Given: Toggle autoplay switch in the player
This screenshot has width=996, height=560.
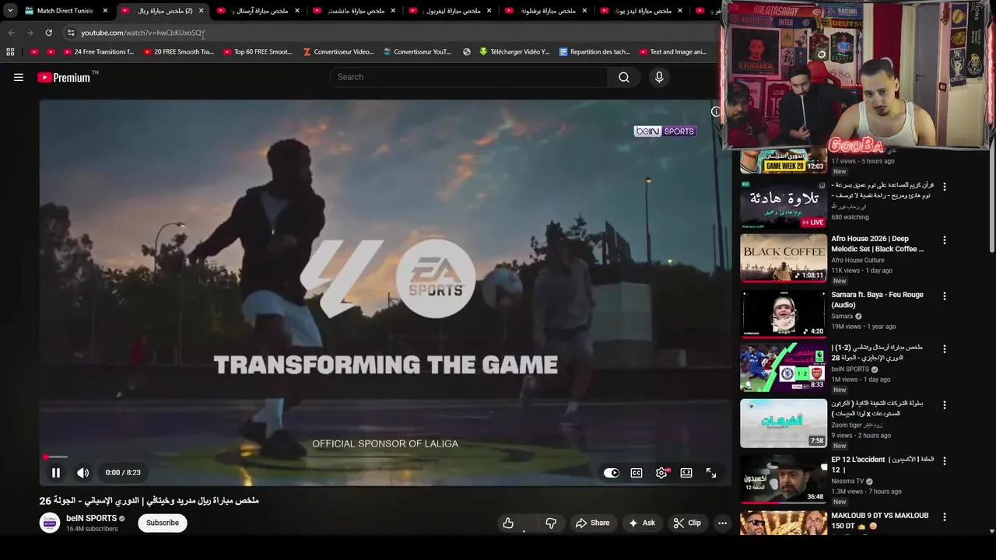Looking at the screenshot, I should tap(612, 472).
